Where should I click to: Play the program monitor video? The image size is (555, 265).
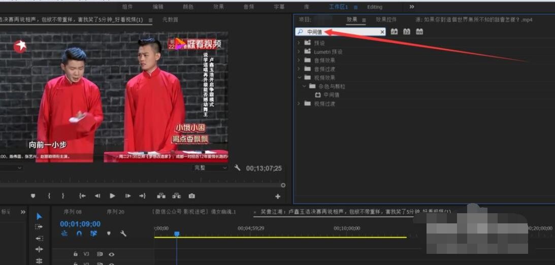(113, 196)
